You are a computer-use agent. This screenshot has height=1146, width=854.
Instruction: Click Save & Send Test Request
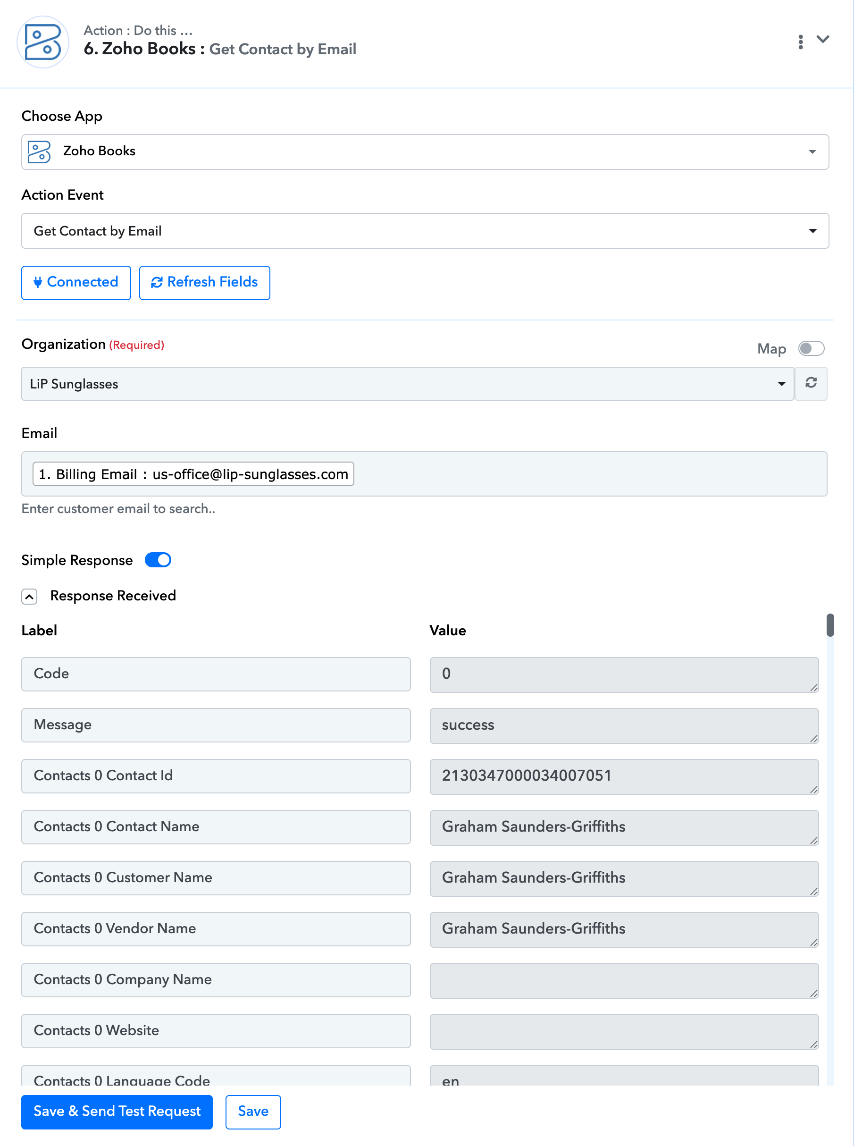tap(117, 1112)
